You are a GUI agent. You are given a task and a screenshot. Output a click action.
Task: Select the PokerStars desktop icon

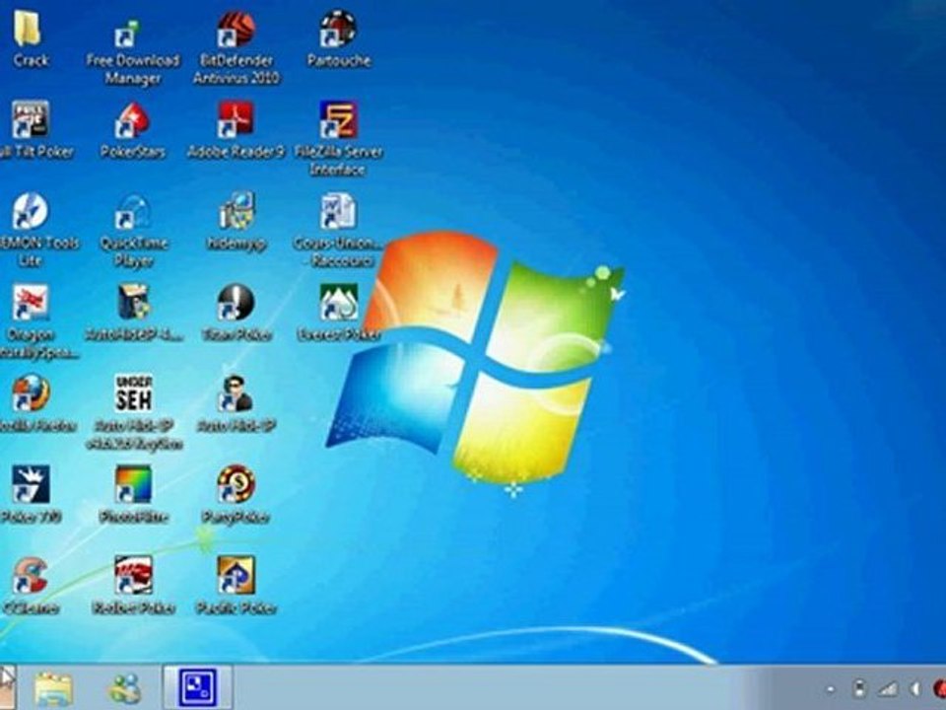pyautogui.click(x=132, y=119)
